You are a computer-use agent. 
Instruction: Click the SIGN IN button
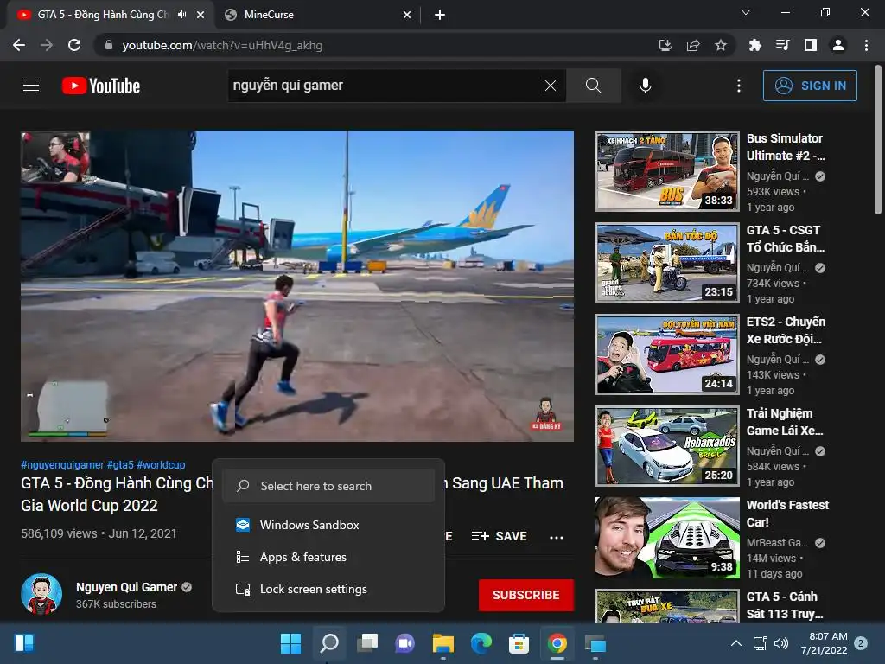[x=809, y=86]
